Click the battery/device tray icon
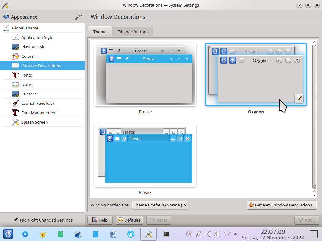 pyautogui.click(x=217, y=234)
